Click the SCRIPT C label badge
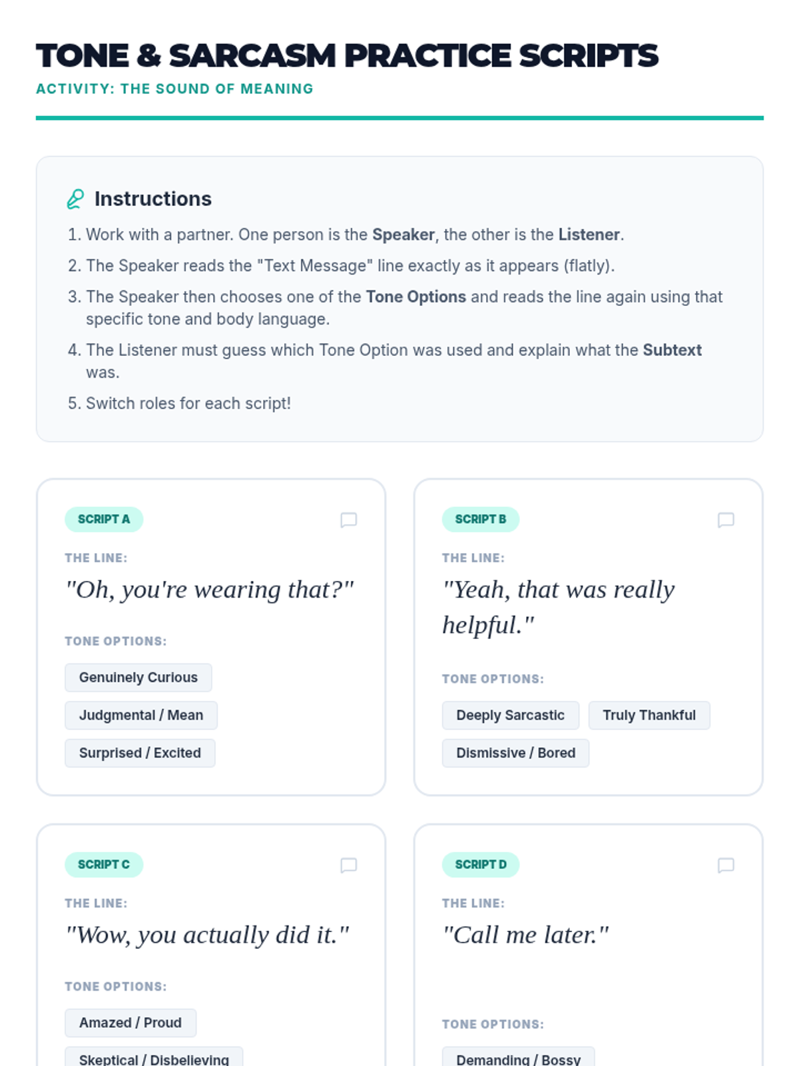 (x=104, y=864)
